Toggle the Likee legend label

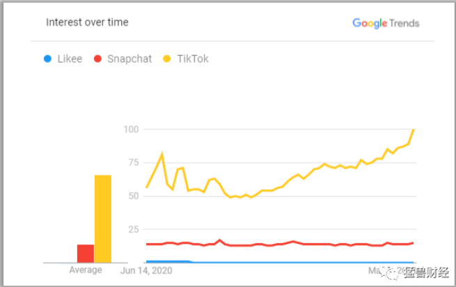click(70, 59)
